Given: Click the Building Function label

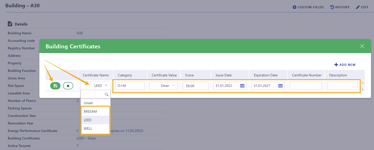Looking at the screenshot, I should [x=22, y=71].
